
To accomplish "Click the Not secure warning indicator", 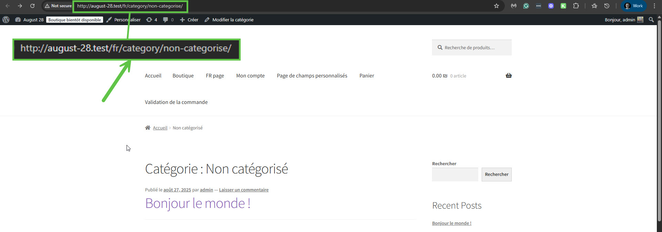I will (x=58, y=6).
